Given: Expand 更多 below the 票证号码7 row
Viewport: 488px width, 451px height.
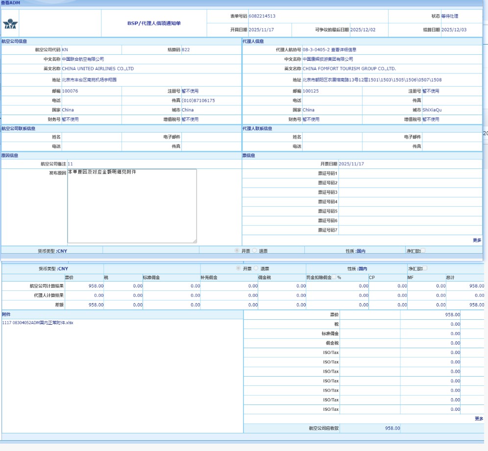Looking at the screenshot, I should (x=477, y=240).
